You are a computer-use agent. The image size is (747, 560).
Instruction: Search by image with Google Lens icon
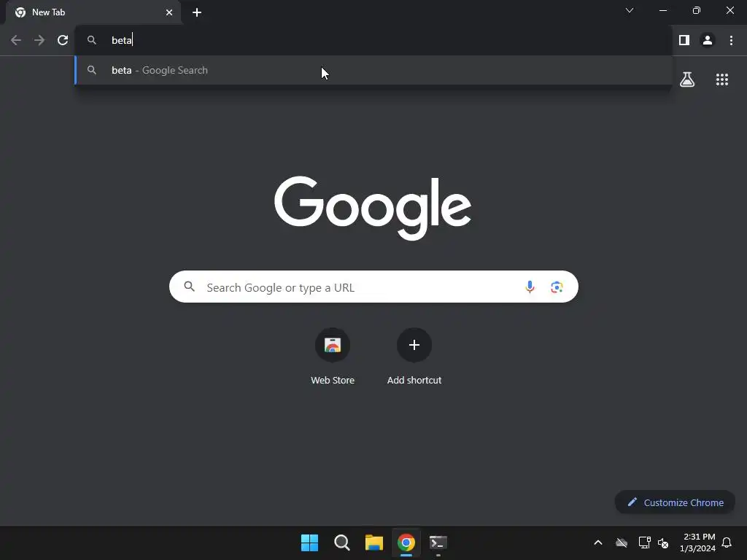pos(557,287)
